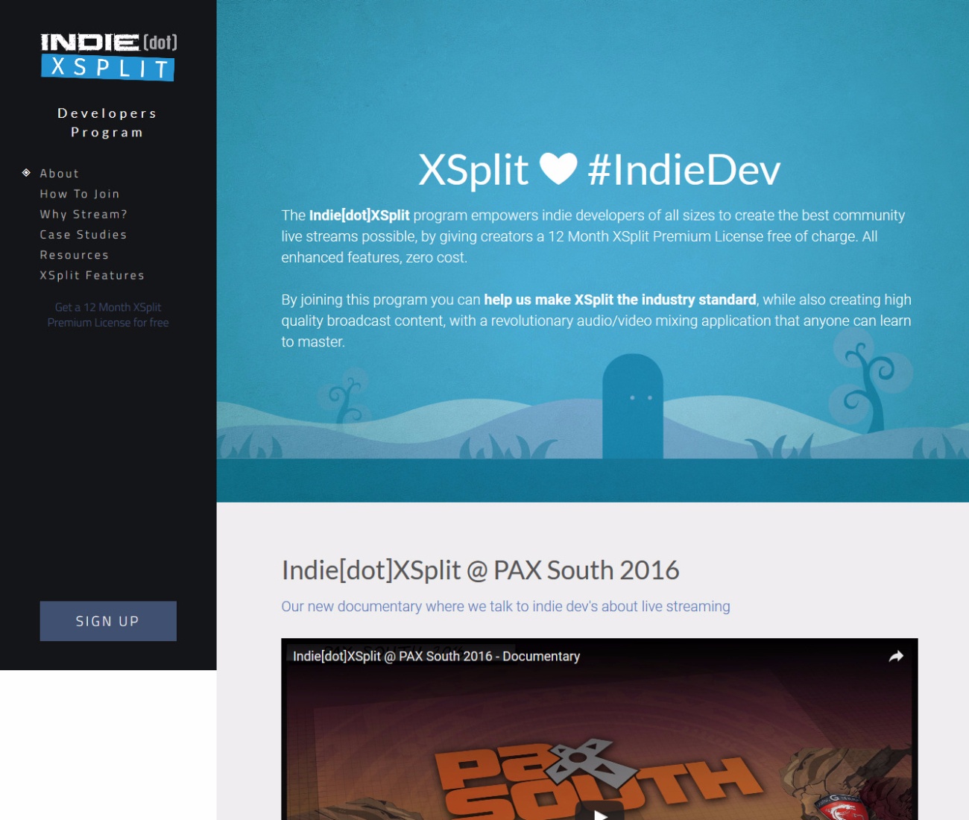Jump to XSplit Features
Image resolution: width=969 pixels, height=820 pixels.
click(92, 275)
